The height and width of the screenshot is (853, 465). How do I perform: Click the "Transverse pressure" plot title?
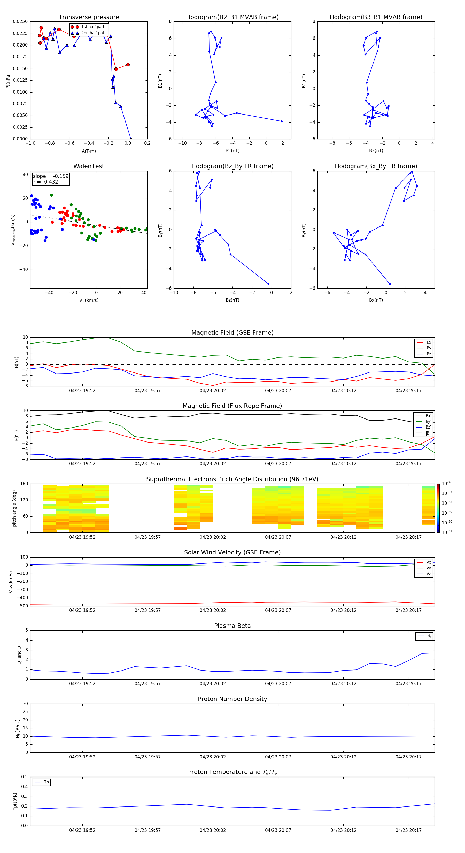(x=89, y=17)
